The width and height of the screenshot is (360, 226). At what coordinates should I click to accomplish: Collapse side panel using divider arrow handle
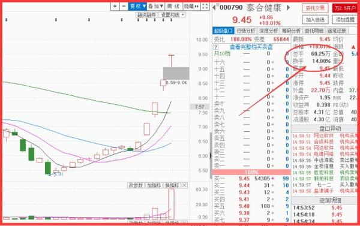(x=211, y=156)
